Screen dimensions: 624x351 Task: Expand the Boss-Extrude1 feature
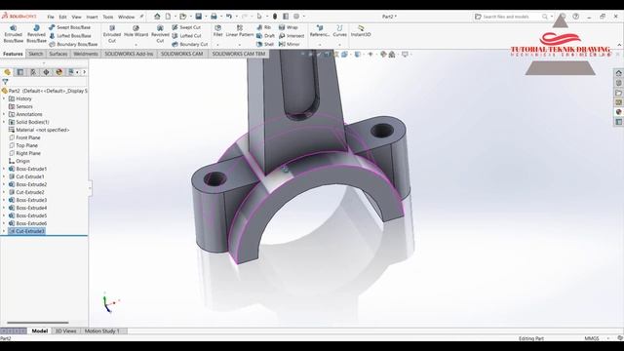[x=4, y=169]
